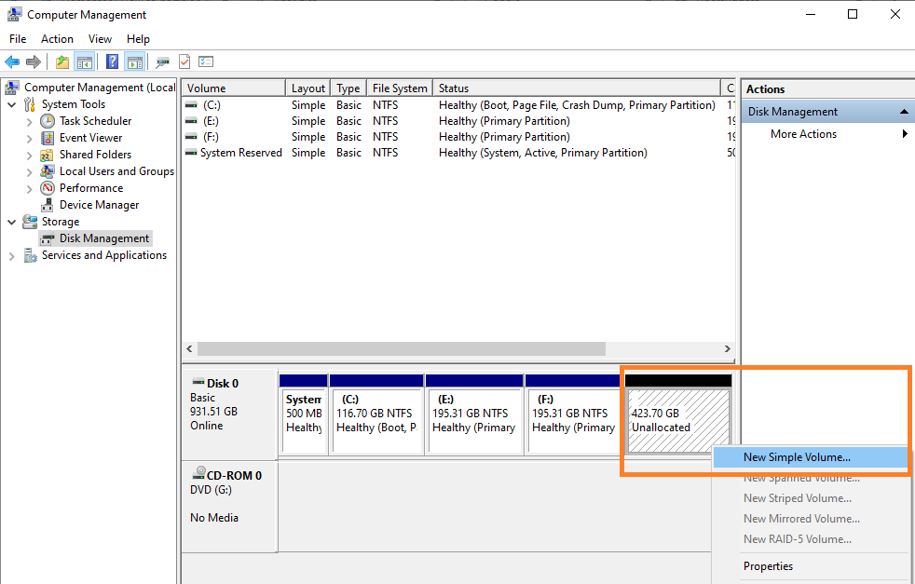Expand the Services and Applications node
Screen dimensions: 915x584
(12, 256)
